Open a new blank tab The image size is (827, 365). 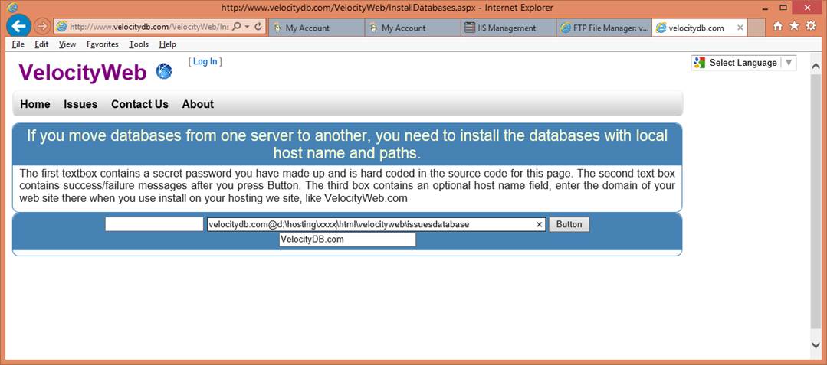click(x=756, y=28)
